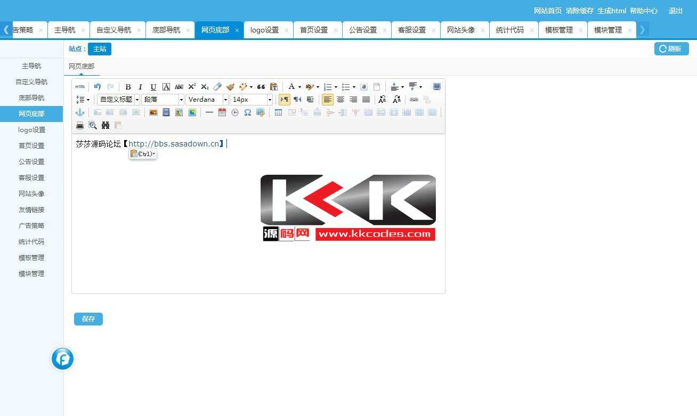Toggle bold formatting

click(x=128, y=87)
